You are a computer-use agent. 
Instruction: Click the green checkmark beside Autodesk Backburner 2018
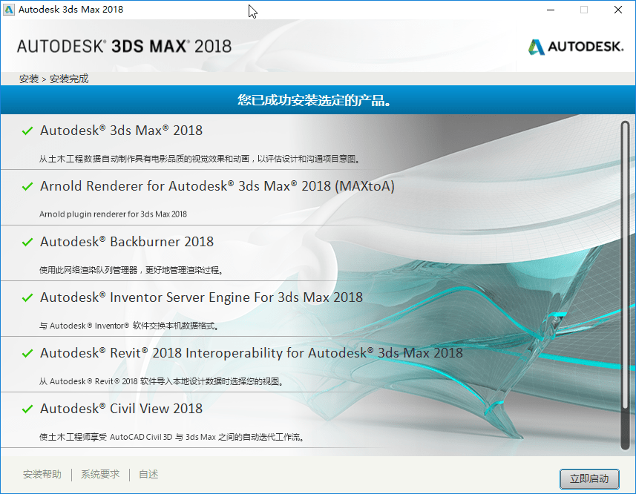tap(27, 242)
